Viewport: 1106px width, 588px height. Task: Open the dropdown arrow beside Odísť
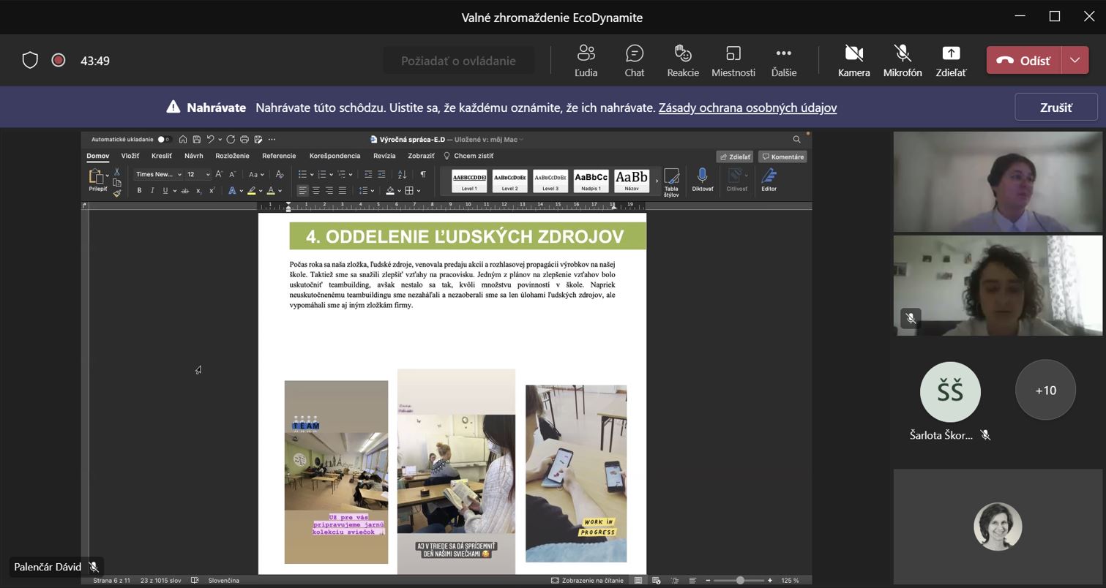click(x=1075, y=61)
